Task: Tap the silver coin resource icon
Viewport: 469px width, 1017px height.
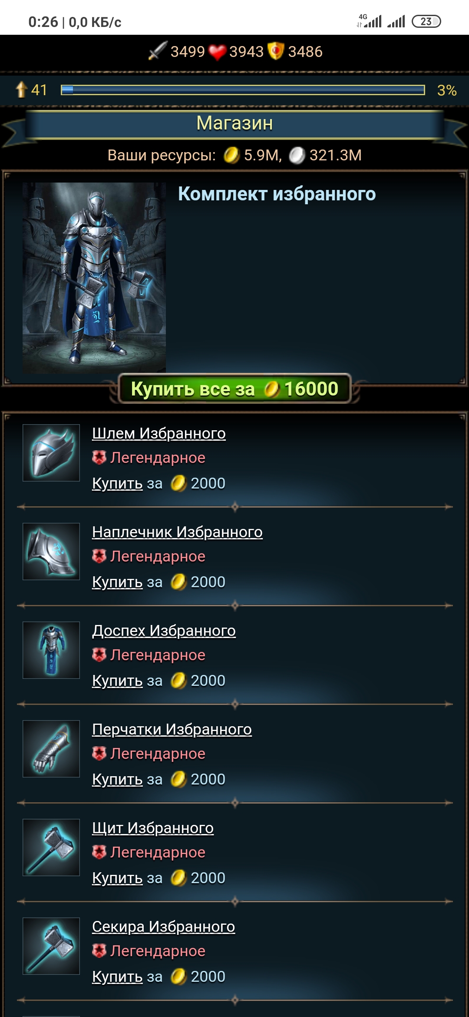Action: pyautogui.click(x=297, y=155)
